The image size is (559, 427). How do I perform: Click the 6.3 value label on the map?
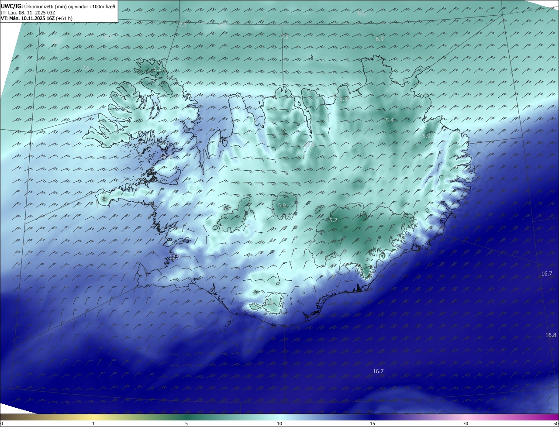pyautogui.click(x=344, y=99)
